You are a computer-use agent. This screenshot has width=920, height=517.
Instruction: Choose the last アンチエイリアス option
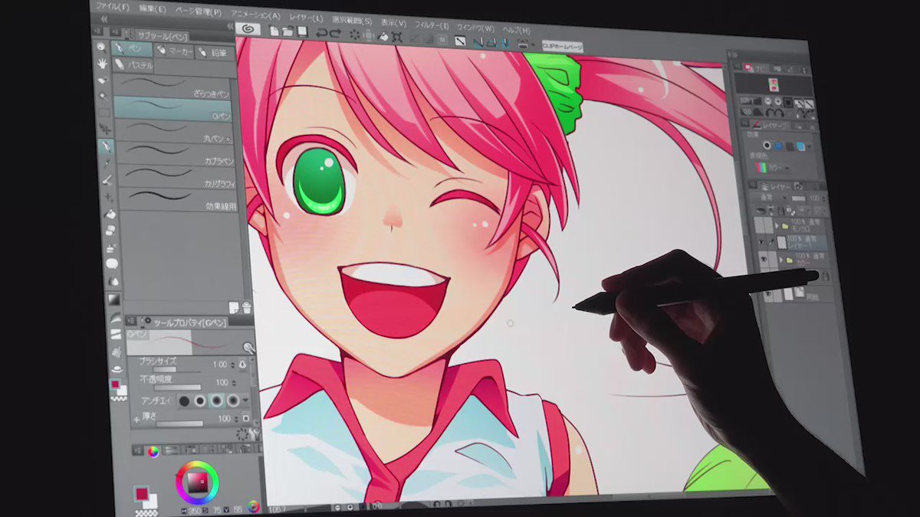[232, 401]
